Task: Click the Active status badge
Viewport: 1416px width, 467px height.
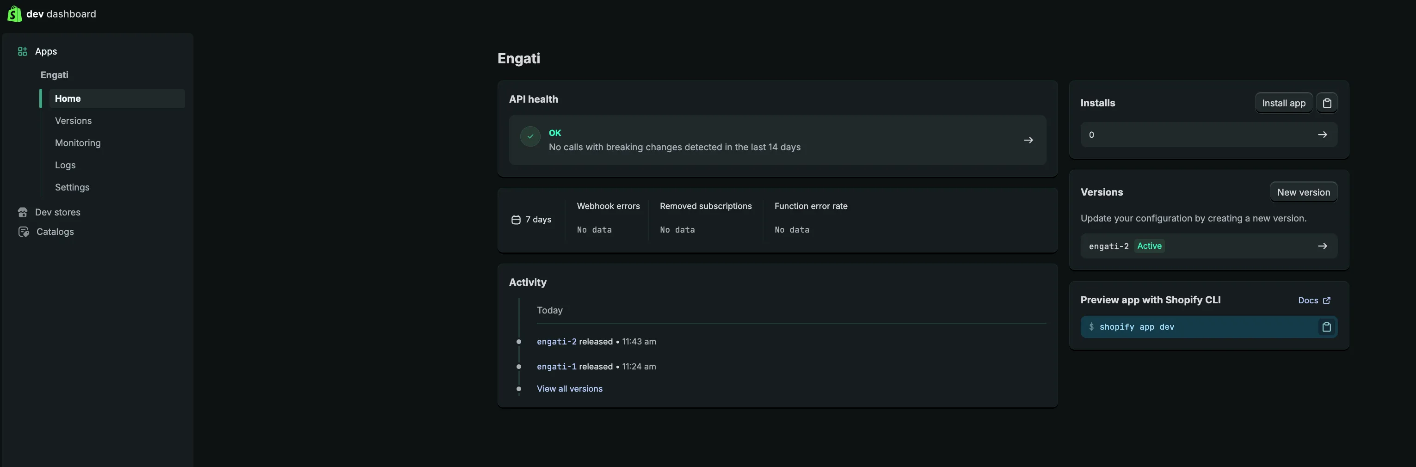Action: point(1149,246)
